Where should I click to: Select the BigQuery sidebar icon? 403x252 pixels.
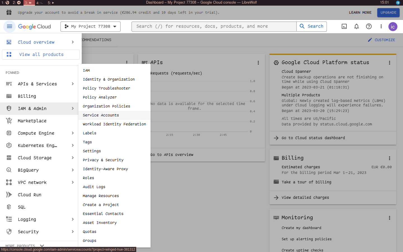9,170
